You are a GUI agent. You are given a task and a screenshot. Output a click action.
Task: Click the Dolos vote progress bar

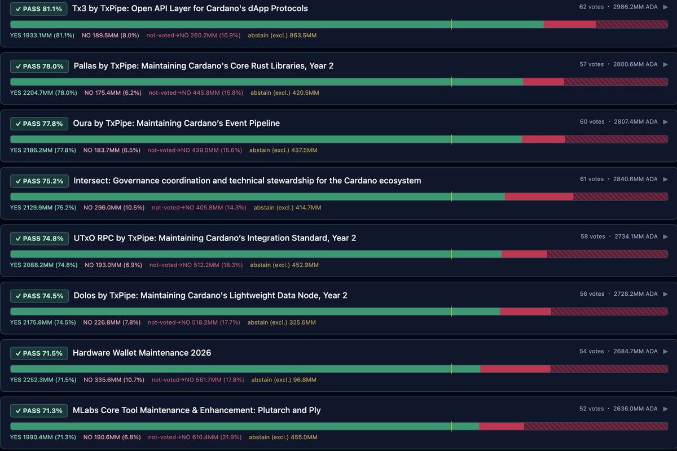tap(339, 311)
